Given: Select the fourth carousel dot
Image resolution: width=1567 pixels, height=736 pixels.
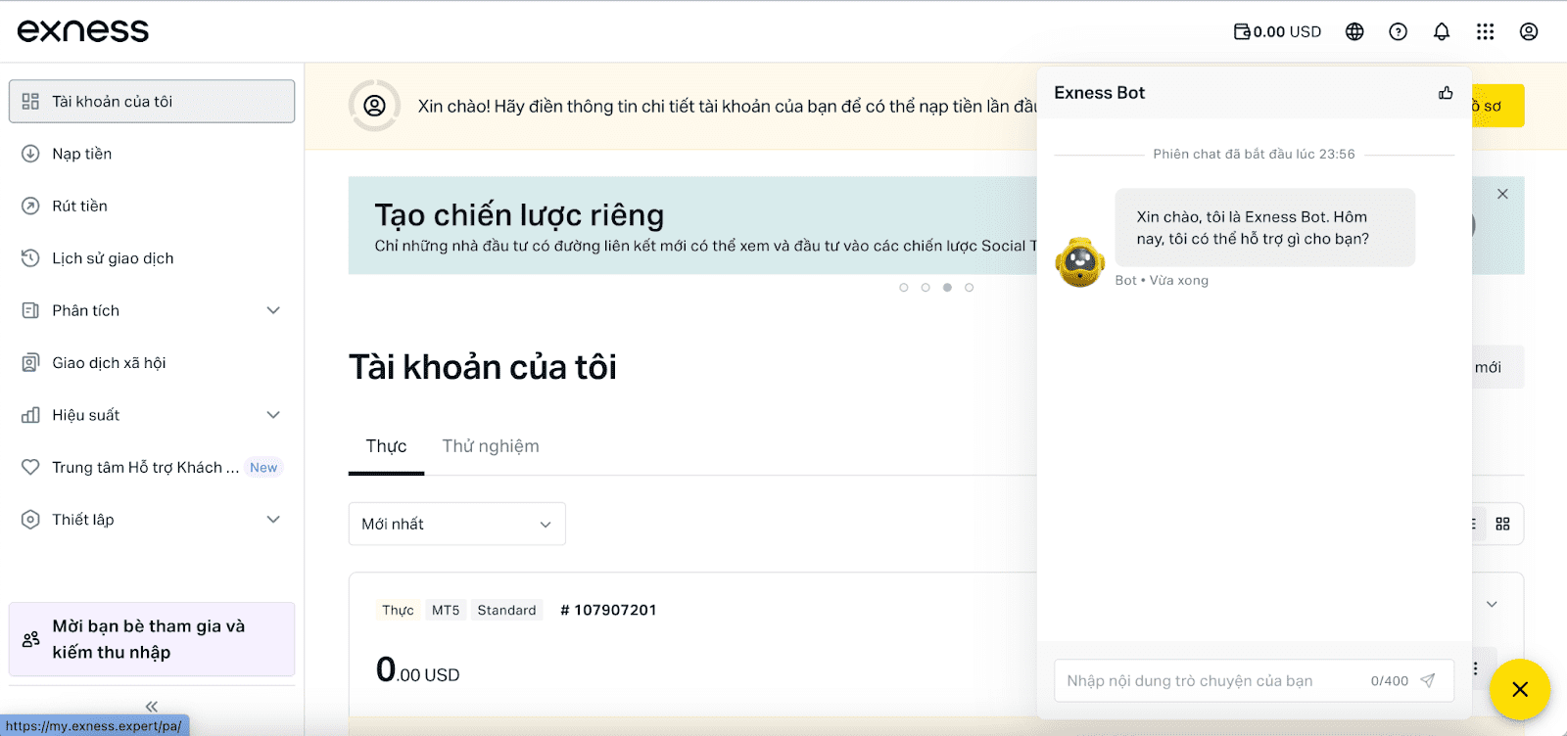Looking at the screenshot, I should pos(970,288).
